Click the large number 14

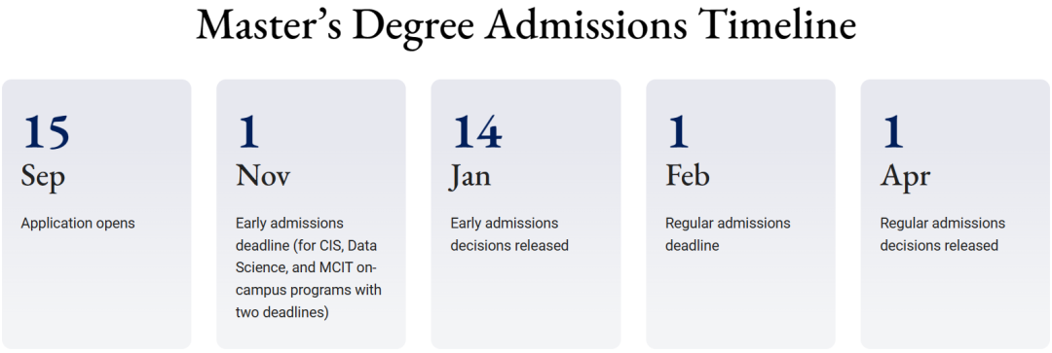coord(477,131)
